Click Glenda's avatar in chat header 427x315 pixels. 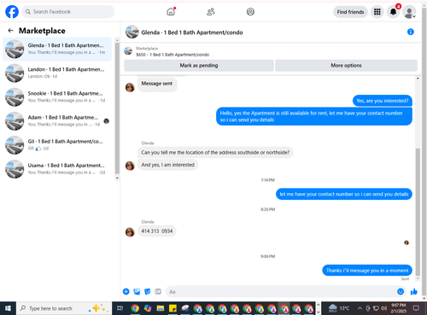pos(132,32)
